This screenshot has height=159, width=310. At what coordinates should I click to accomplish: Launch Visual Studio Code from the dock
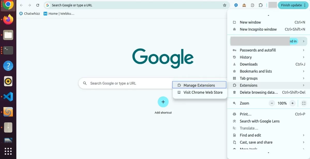[x=8, y=97]
